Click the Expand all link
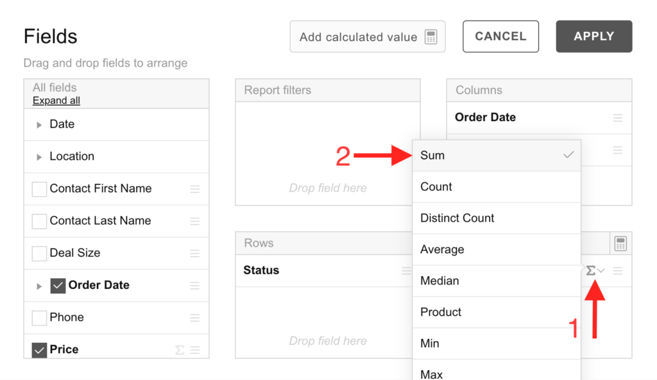The image size is (657, 380). coord(56,100)
